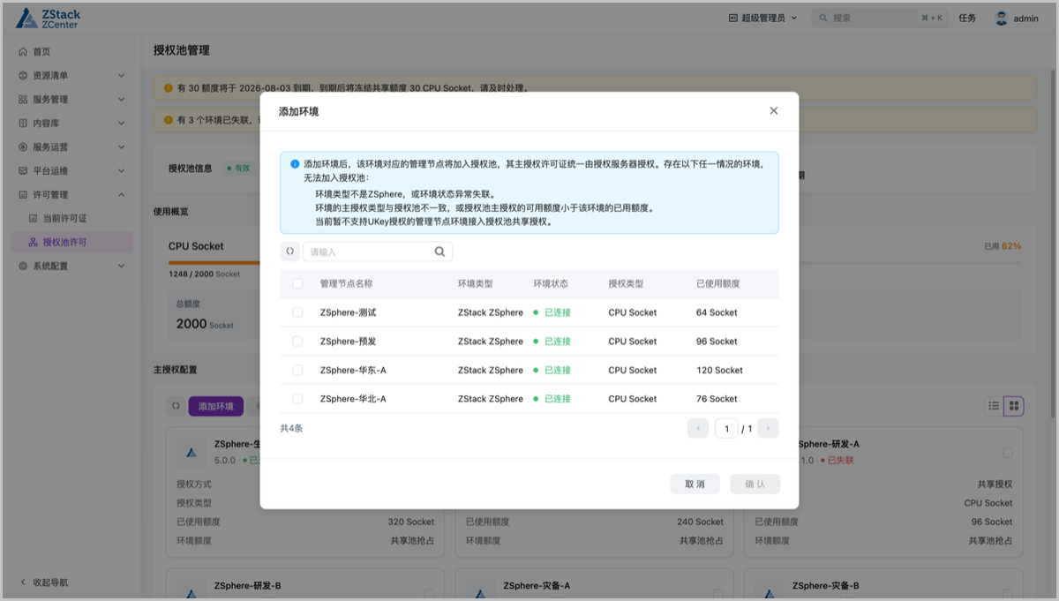Check the ZSphere-预发 row checkbox

click(x=297, y=342)
